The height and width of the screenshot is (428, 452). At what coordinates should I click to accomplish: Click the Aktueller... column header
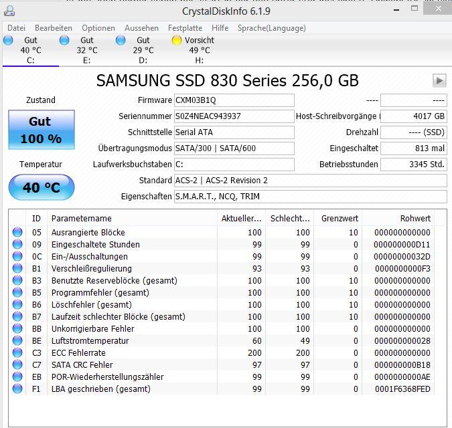pos(241,219)
